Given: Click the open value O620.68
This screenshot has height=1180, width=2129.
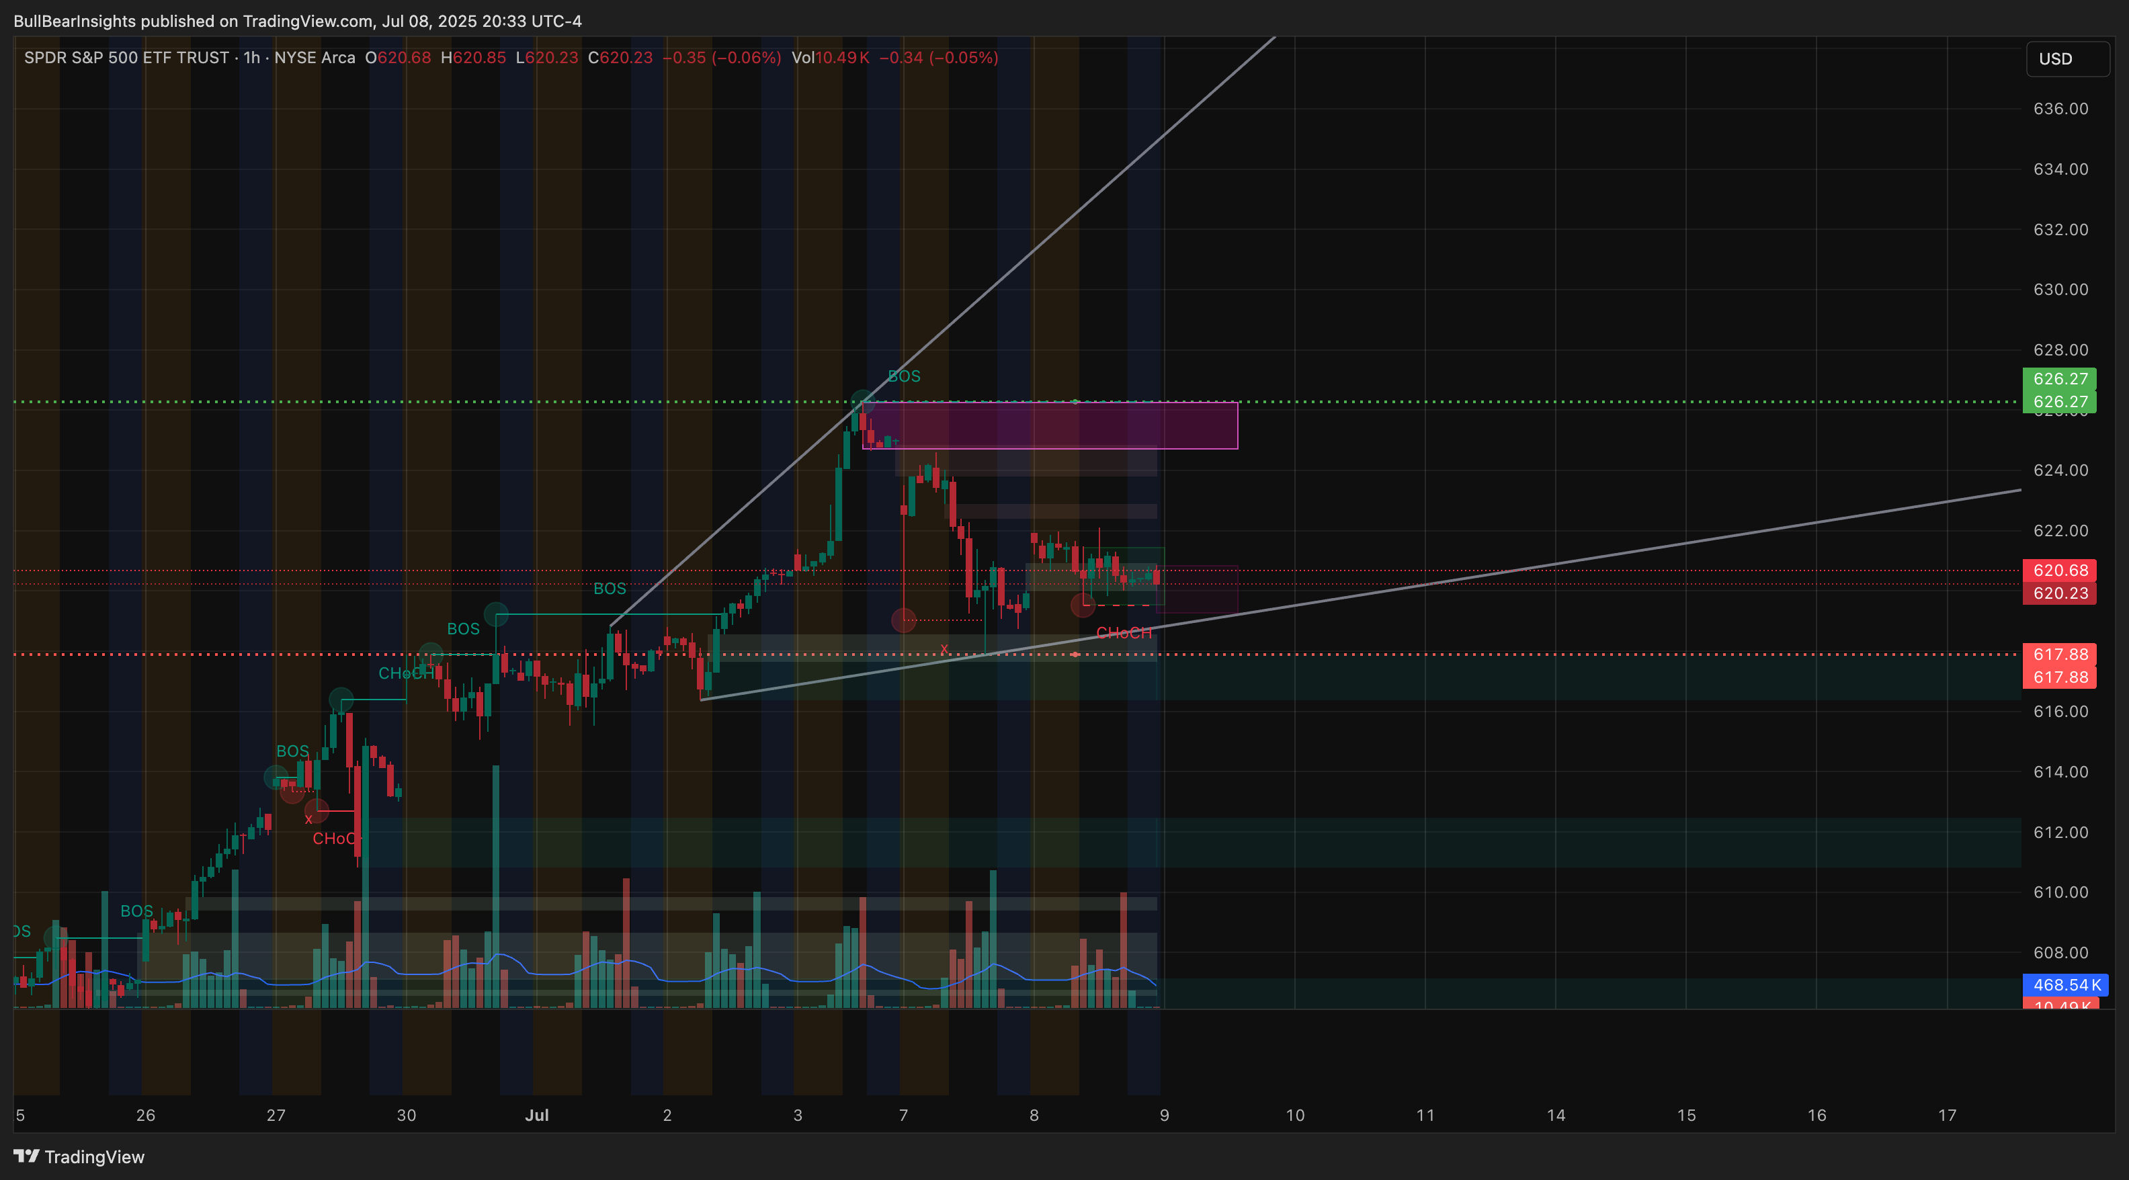Looking at the screenshot, I should pos(399,58).
